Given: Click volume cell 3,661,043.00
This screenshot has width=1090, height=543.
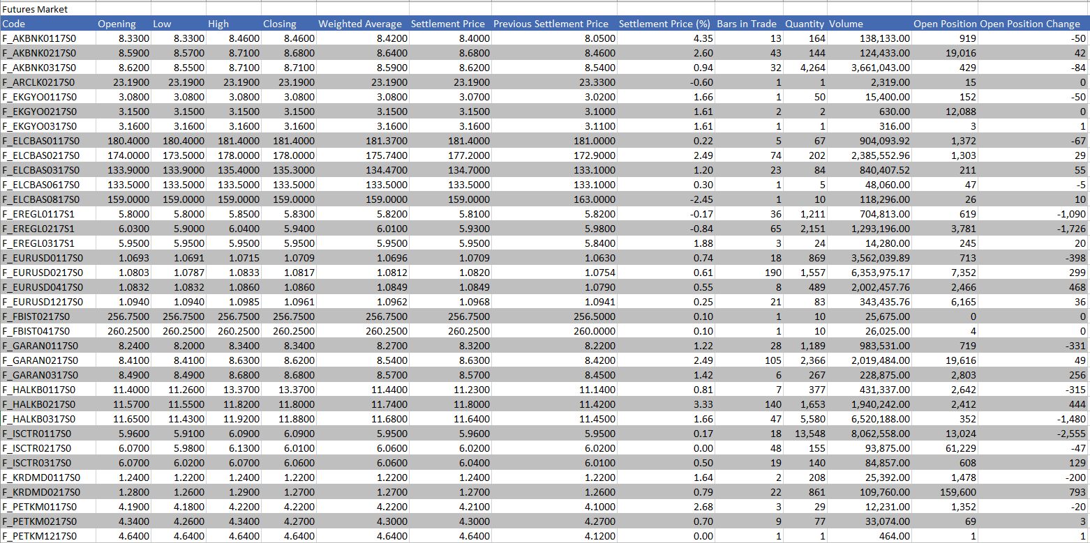Looking at the screenshot, I should tap(869, 68).
